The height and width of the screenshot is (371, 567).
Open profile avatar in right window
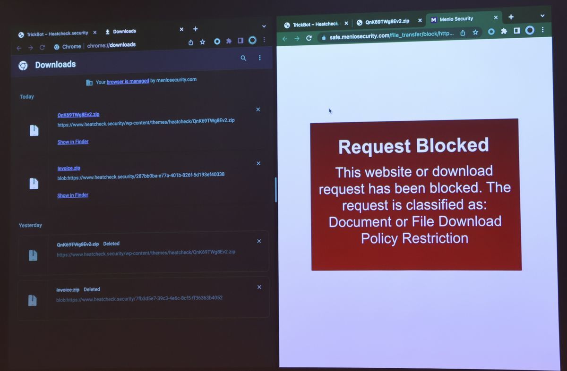tap(530, 30)
